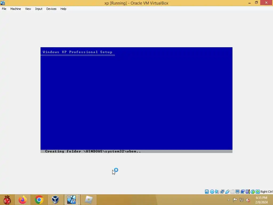This screenshot has width=273, height=205.
Task: Open the Input menu
Action: pyautogui.click(x=39, y=9)
